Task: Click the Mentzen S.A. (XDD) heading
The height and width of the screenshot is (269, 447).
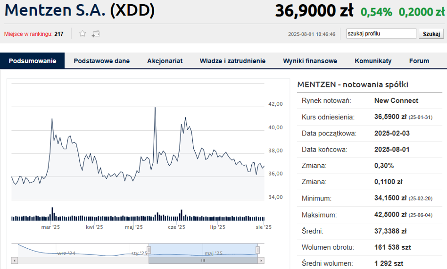Action: (80, 11)
